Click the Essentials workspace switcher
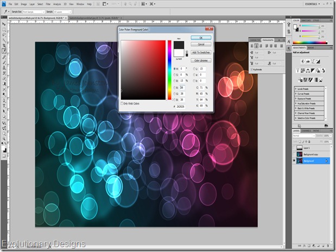Image resolution: width=336 pixels, height=252 pixels. click(312, 4)
